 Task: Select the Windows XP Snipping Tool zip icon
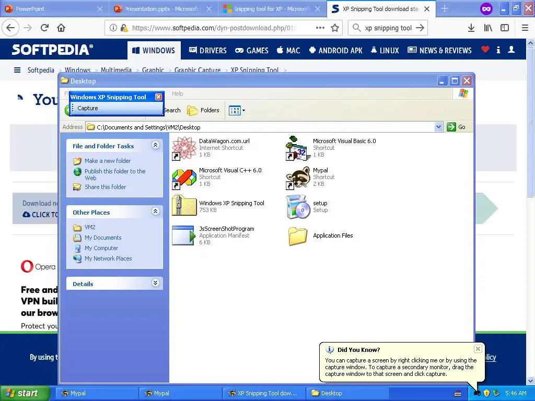pyautogui.click(x=184, y=205)
